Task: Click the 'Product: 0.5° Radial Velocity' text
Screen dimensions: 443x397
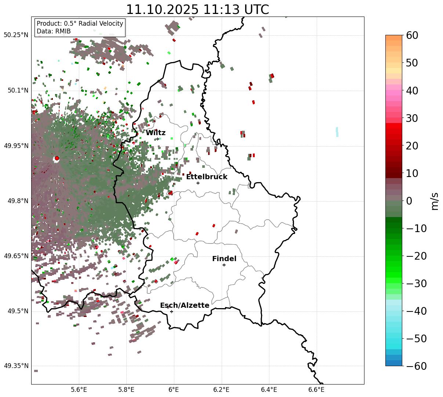Action: tap(80, 24)
